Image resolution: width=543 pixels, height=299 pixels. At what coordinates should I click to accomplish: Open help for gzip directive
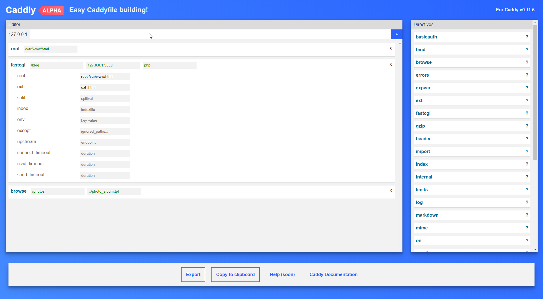tap(527, 126)
